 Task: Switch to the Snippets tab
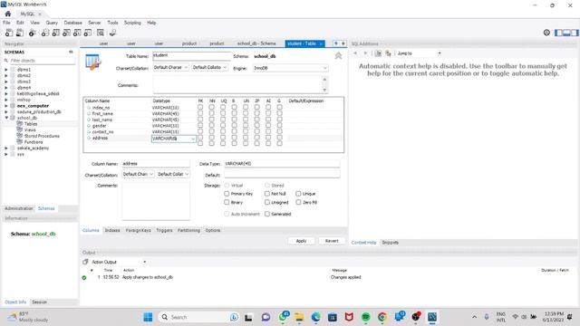click(x=391, y=243)
